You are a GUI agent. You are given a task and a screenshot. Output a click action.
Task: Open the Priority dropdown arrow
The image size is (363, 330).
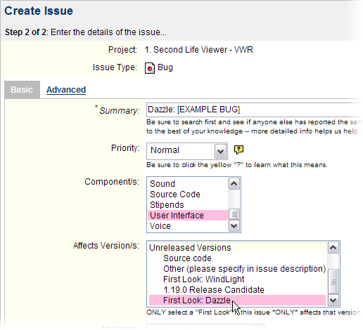coord(220,151)
